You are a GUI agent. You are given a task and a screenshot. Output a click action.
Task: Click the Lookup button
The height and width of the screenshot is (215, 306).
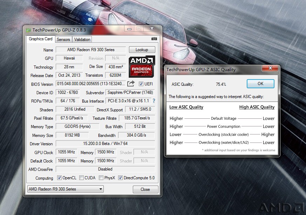point(142,50)
